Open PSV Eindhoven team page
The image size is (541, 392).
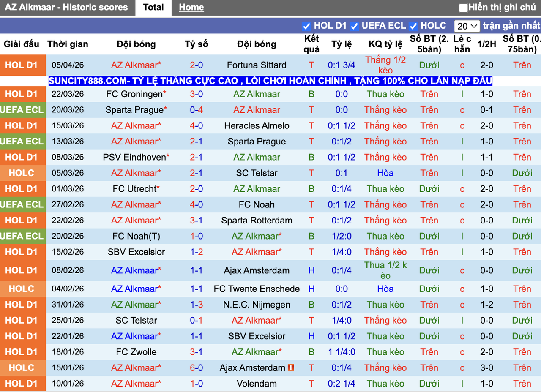(136, 157)
